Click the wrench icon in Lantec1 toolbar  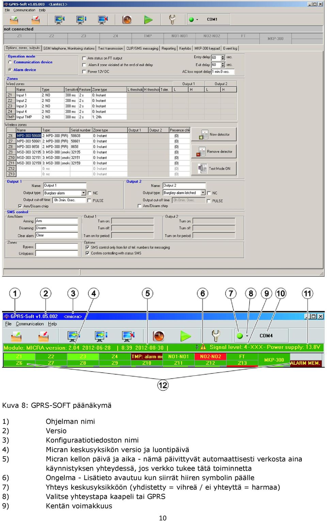click(x=172, y=20)
